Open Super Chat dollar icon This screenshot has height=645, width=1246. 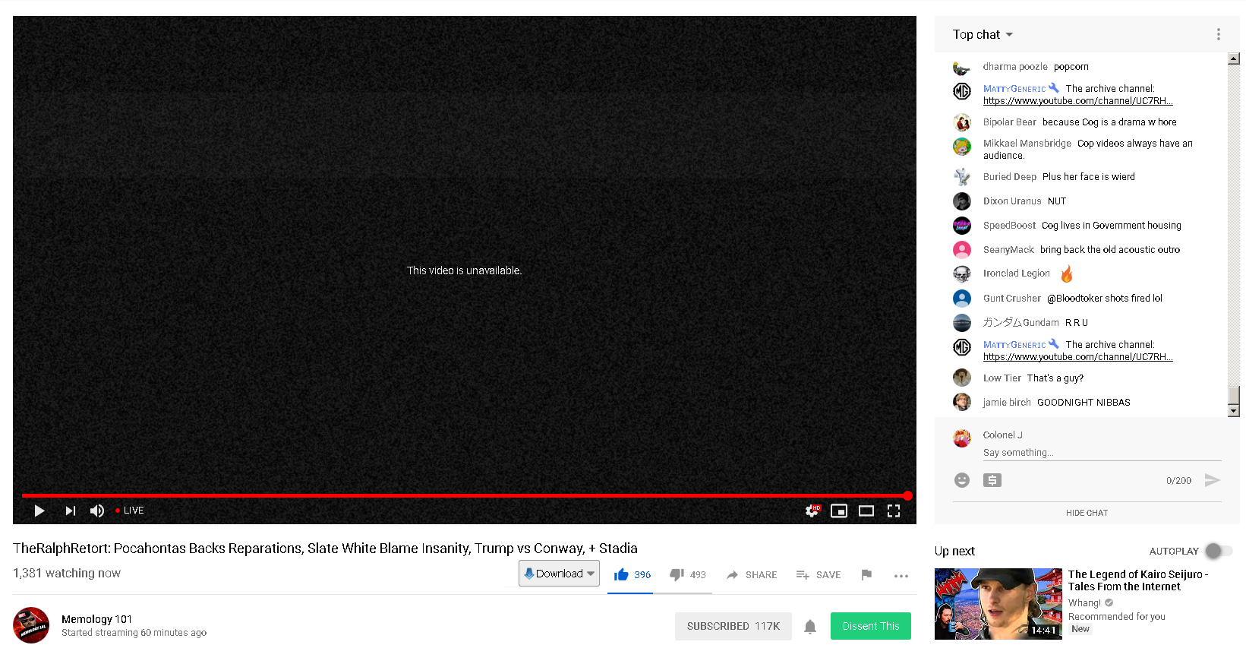pyautogui.click(x=992, y=480)
